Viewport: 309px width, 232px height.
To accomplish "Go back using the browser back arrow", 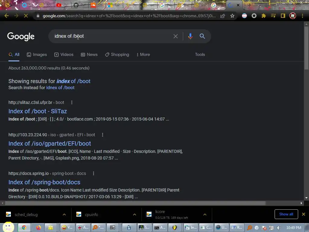I will 7,16.
